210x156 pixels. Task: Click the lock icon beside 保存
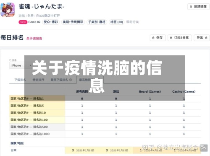tap(153, 38)
